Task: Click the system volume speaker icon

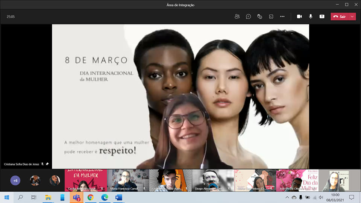Action: [x=321, y=197]
